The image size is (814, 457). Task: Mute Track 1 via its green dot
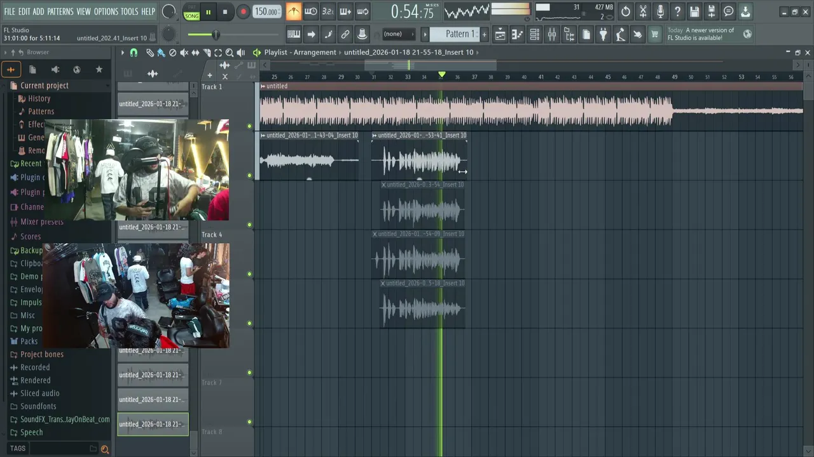249,126
